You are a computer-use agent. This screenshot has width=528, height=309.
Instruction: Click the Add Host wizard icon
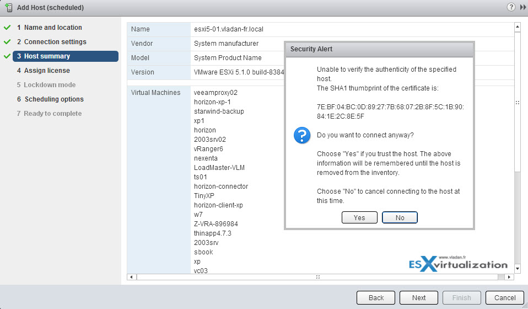pos(9,7)
